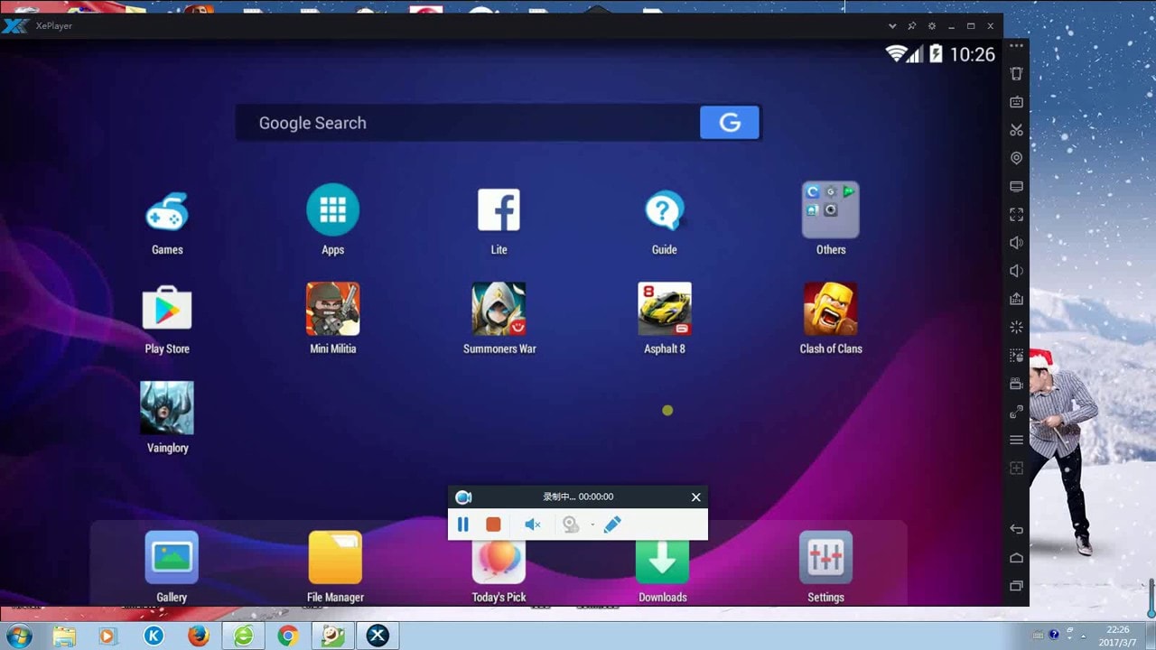
Task: Click the video recorder sidebar icon
Action: point(1016,384)
